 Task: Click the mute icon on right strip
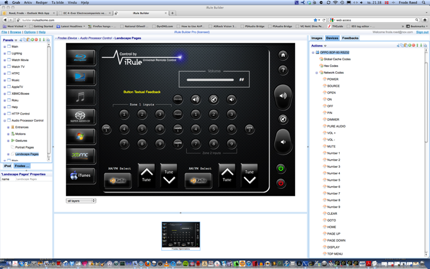pyautogui.click(x=283, y=119)
